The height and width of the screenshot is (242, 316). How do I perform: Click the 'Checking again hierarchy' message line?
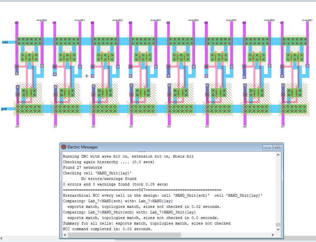point(109,162)
